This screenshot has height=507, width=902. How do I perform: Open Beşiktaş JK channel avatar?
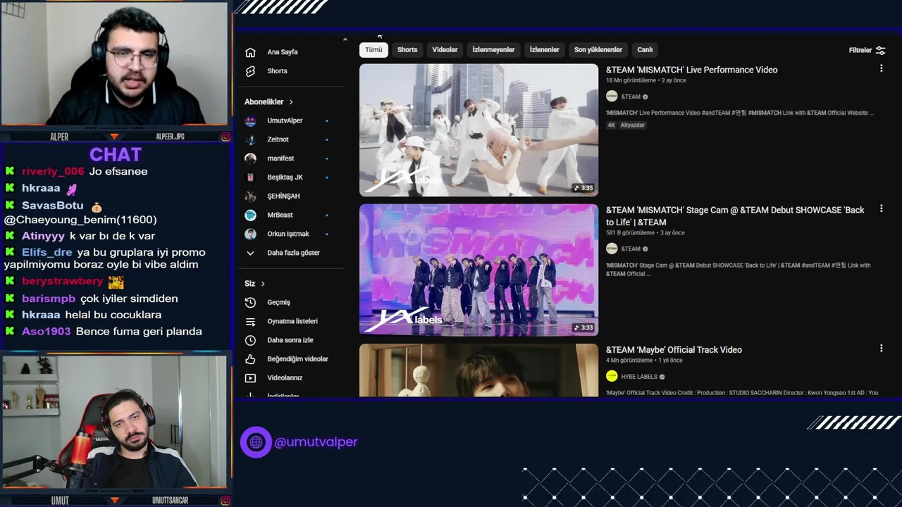click(x=250, y=177)
